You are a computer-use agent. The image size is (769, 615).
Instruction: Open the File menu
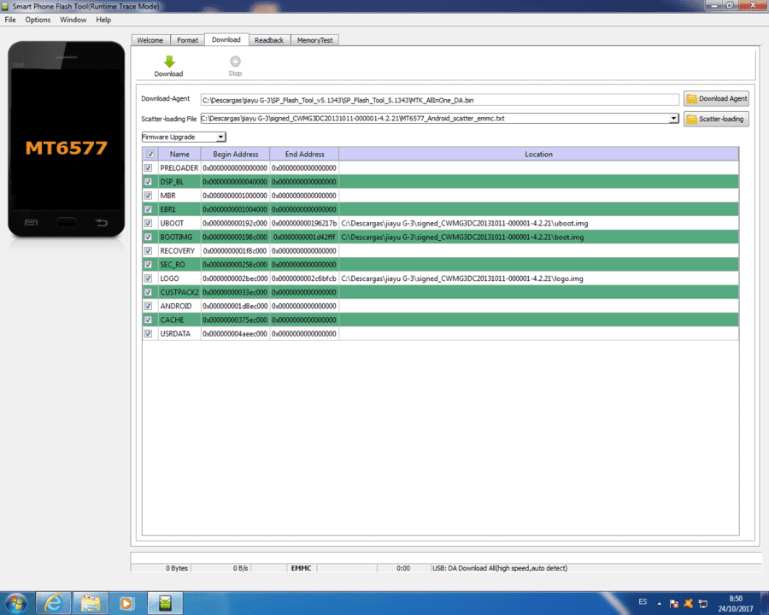click(10, 20)
